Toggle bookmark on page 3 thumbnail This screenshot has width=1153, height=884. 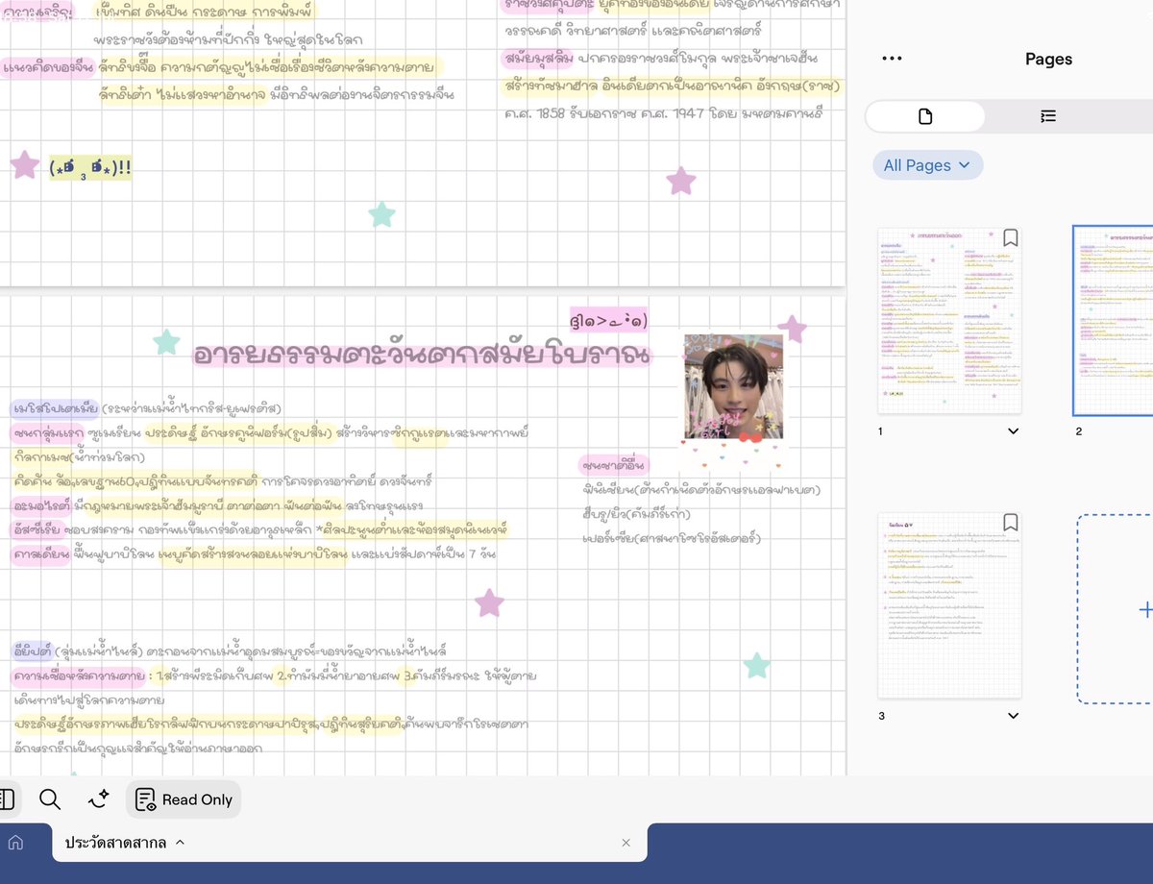point(1010,522)
